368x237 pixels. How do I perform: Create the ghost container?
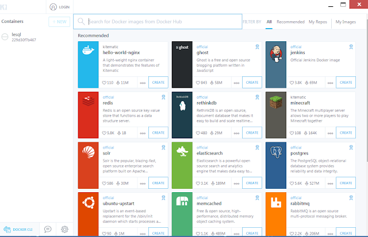(x=252, y=83)
